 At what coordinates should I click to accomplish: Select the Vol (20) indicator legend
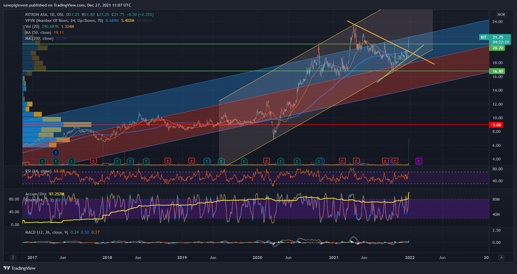[32, 26]
